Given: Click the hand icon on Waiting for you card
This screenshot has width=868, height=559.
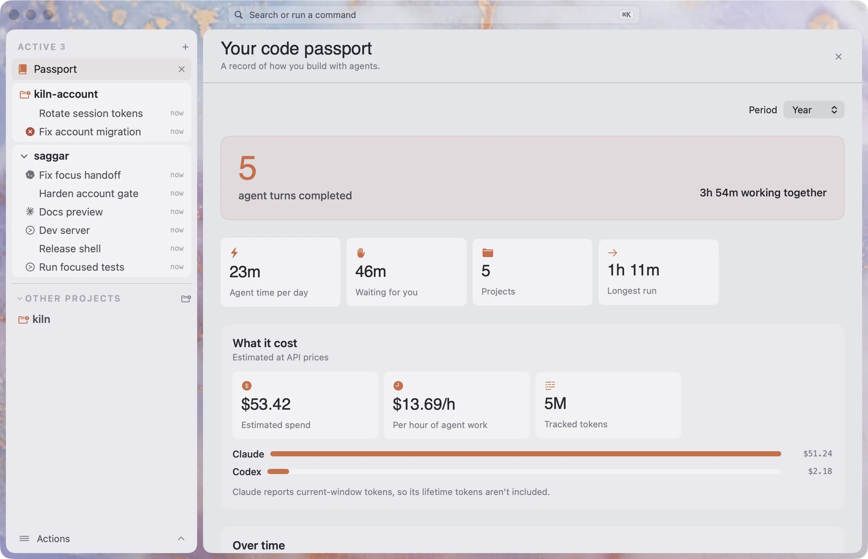Looking at the screenshot, I should point(361,253).
